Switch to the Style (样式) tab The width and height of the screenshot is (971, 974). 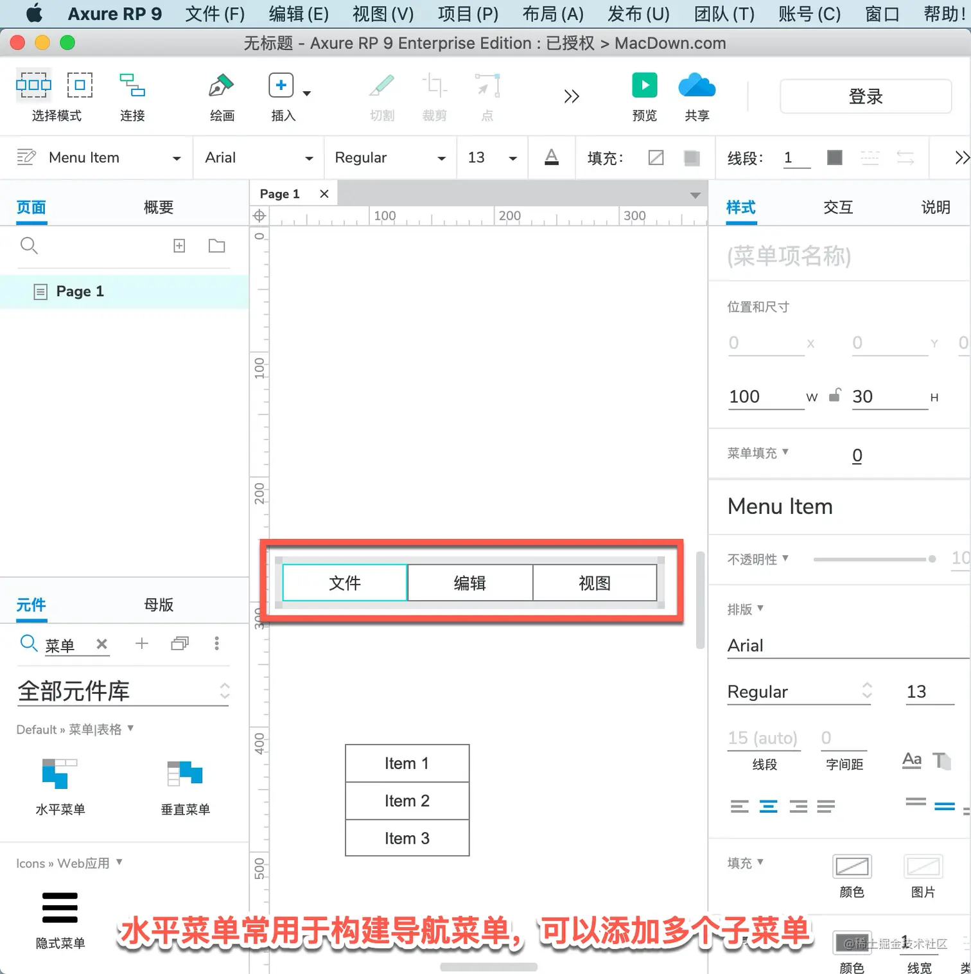point(741,208)
